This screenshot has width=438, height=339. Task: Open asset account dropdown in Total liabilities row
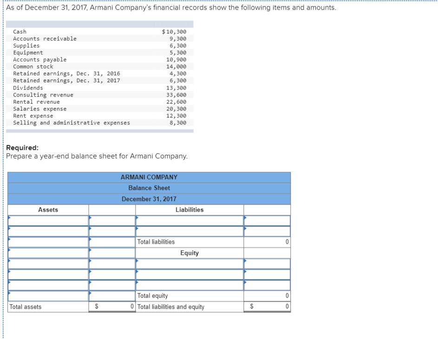point(48,242)
